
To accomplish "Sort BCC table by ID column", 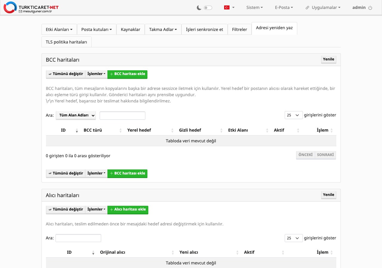I will (63, 130).
